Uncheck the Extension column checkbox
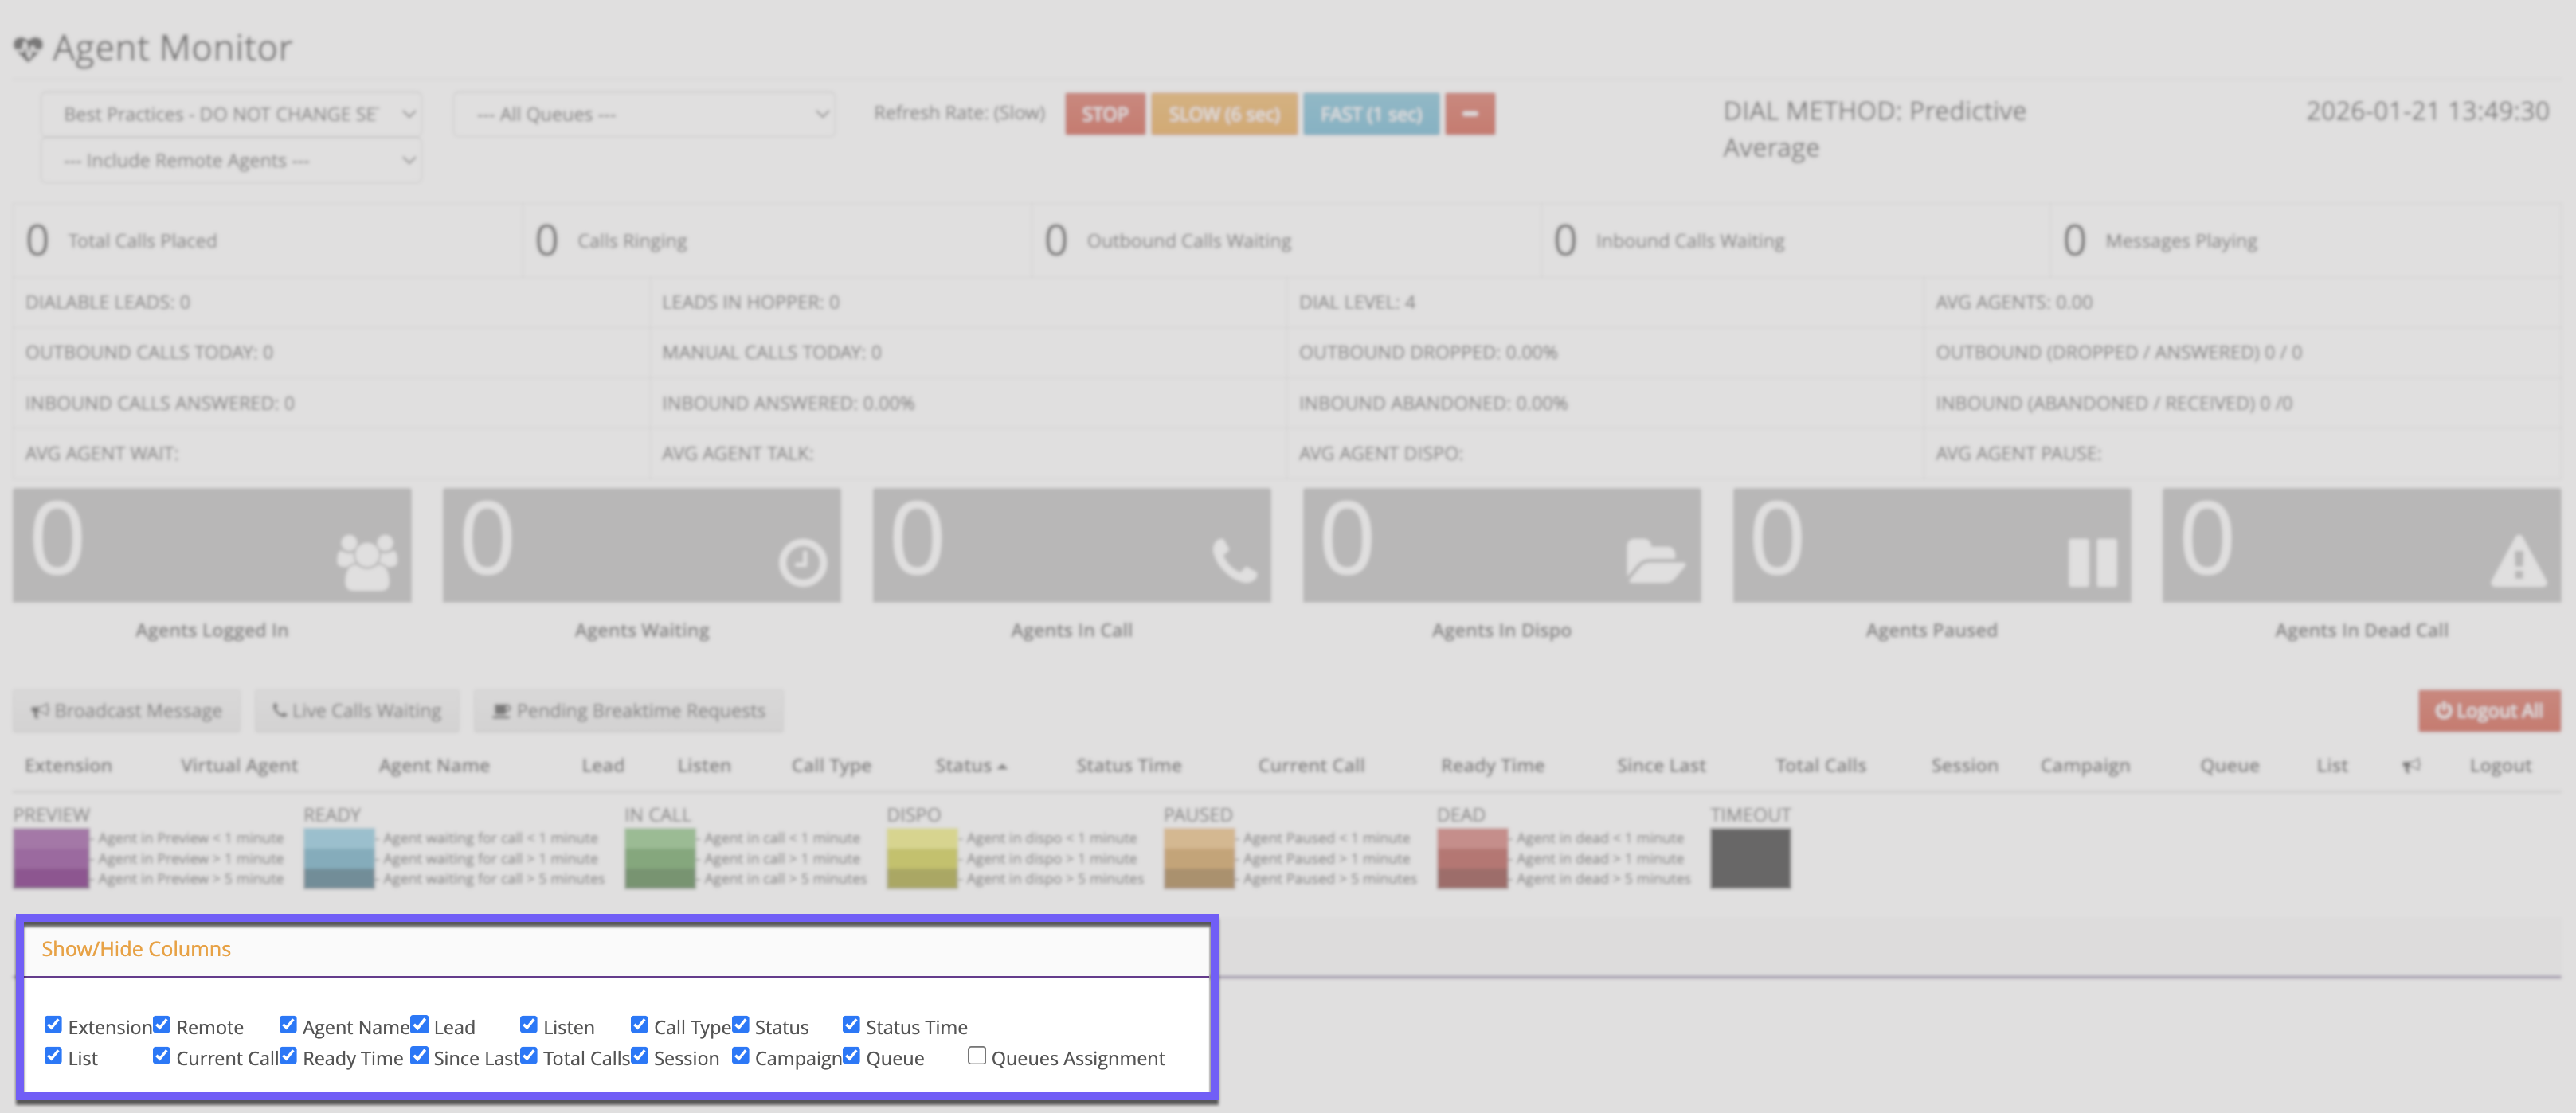Screen dimensions: 2576x1113 click(53, 1024)
